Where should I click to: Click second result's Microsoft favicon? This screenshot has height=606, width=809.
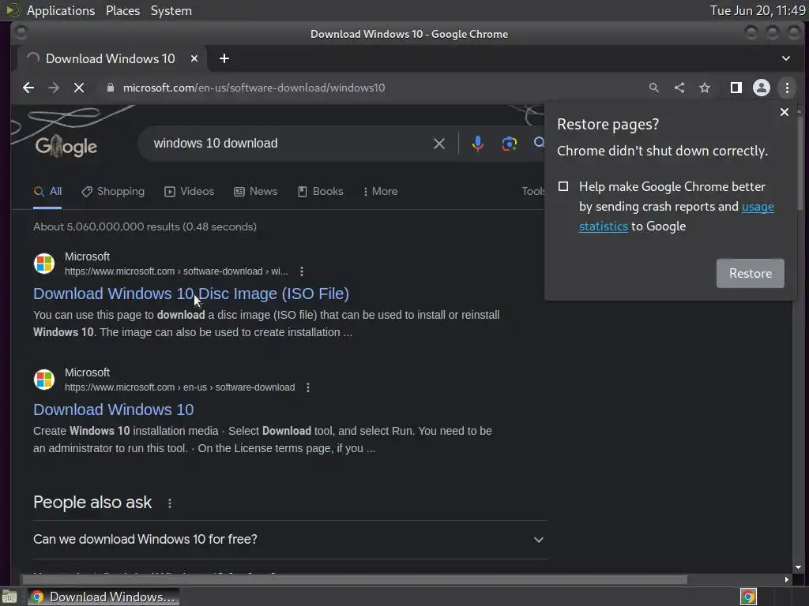[44, 380]
